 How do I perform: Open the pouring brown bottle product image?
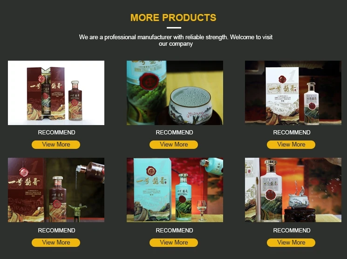pyautogui.click(x=56, y=190)
